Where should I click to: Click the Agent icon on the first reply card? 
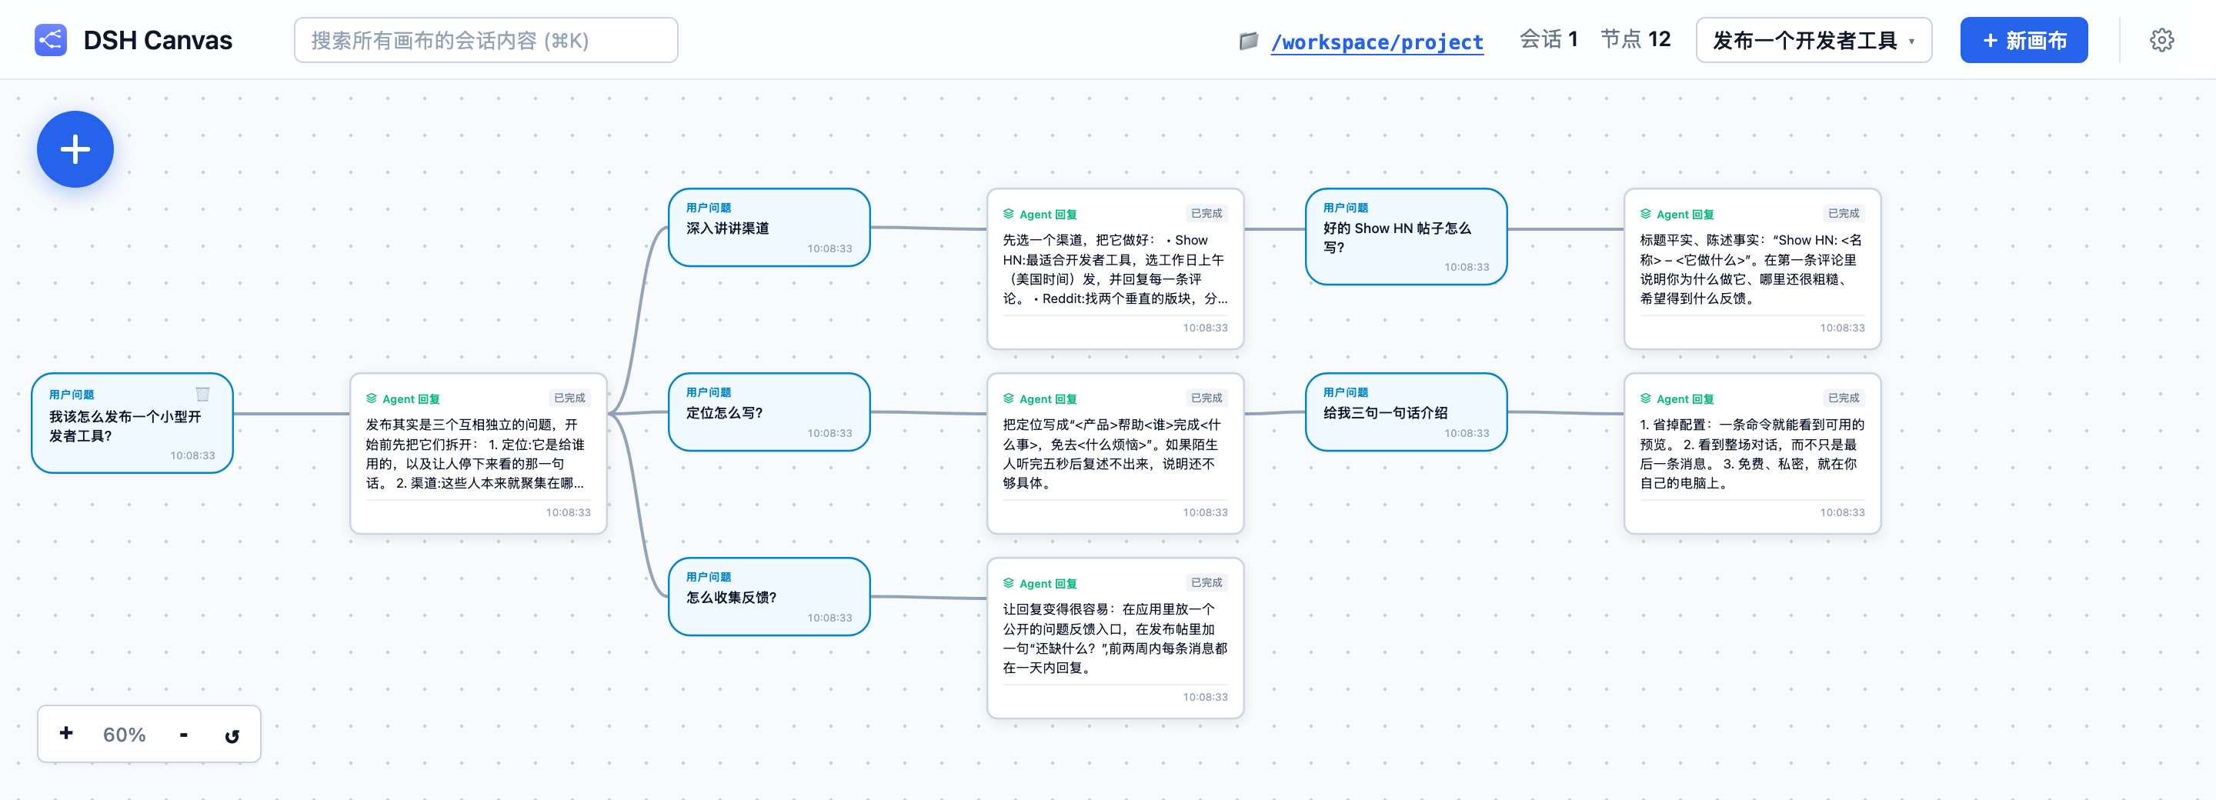372,398
